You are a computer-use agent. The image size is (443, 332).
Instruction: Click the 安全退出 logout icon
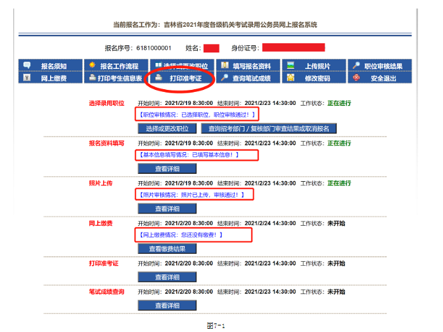coord(356,78)
